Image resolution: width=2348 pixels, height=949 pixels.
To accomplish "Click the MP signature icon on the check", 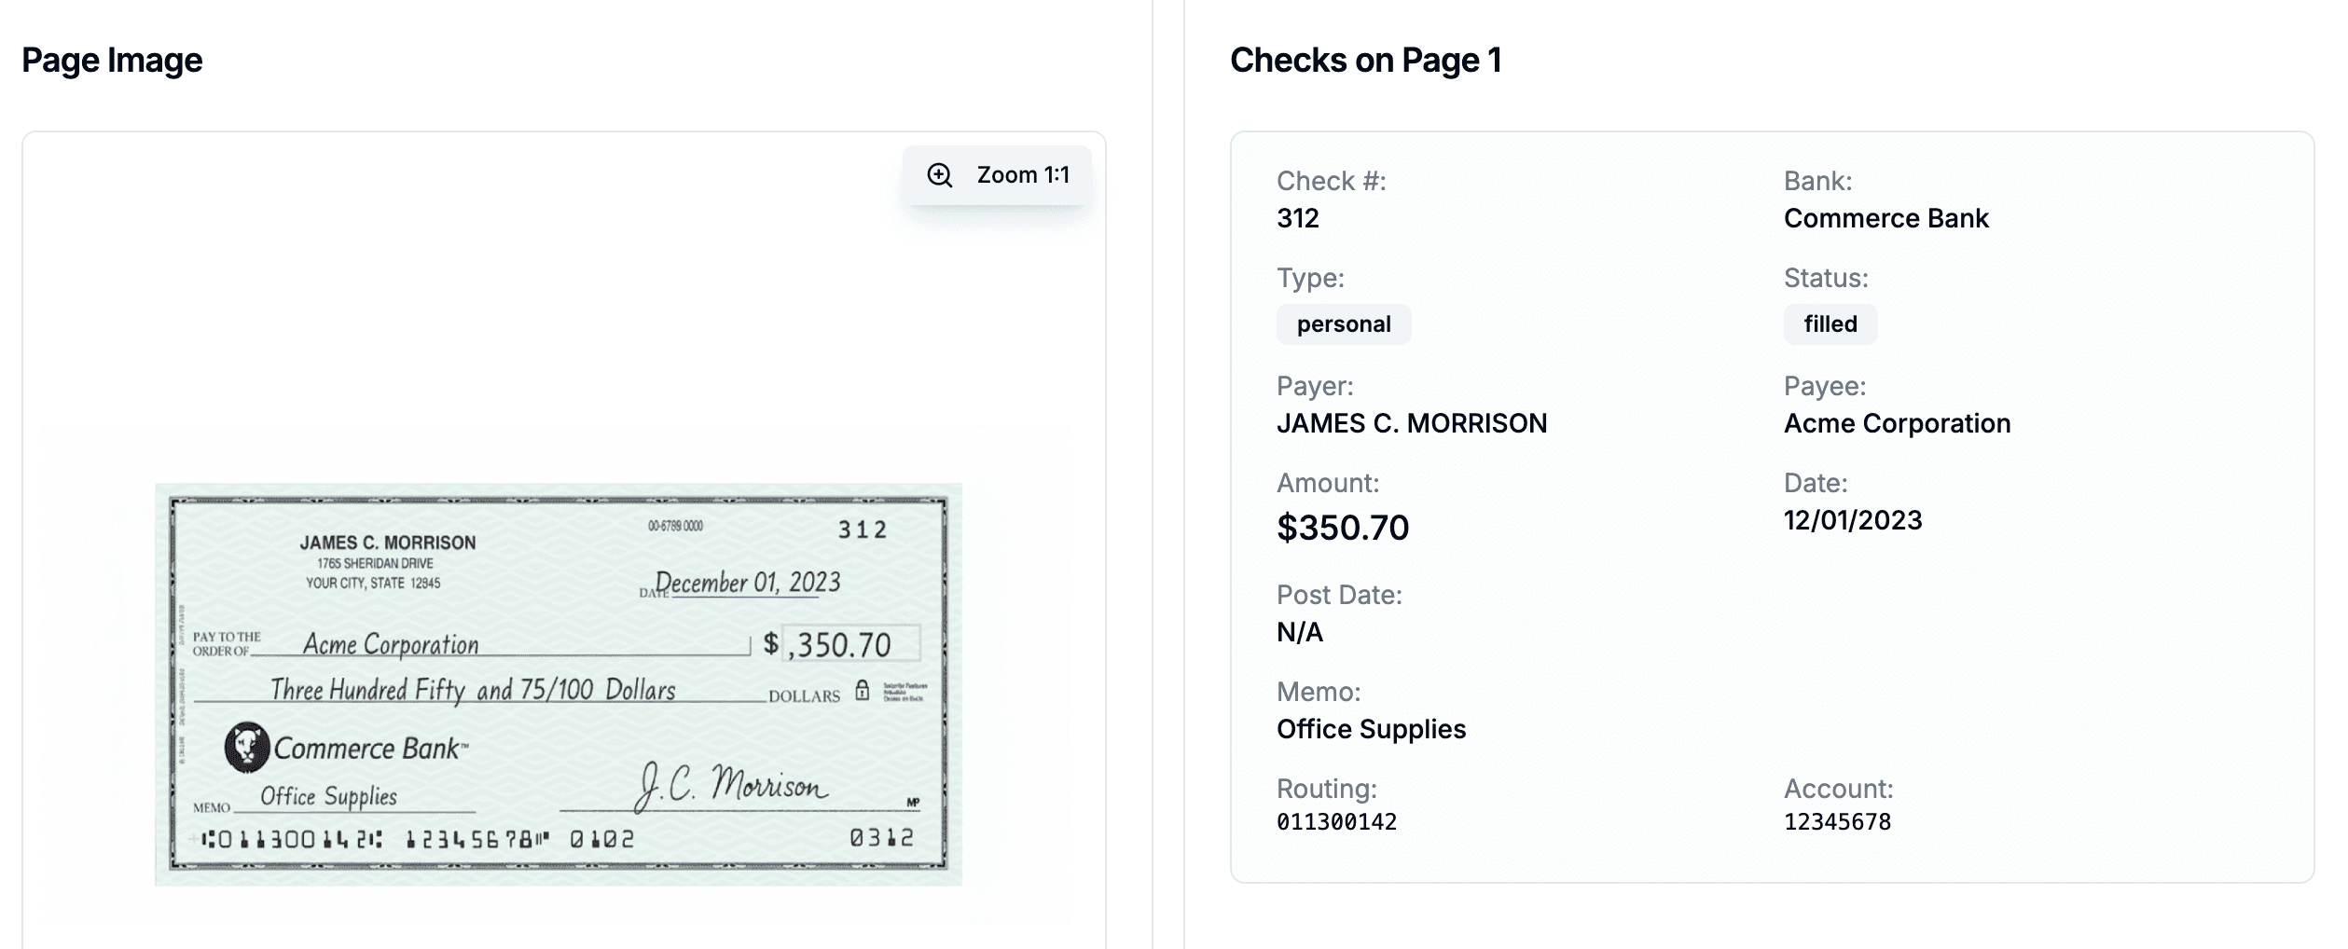I will (x=911, y=802).
